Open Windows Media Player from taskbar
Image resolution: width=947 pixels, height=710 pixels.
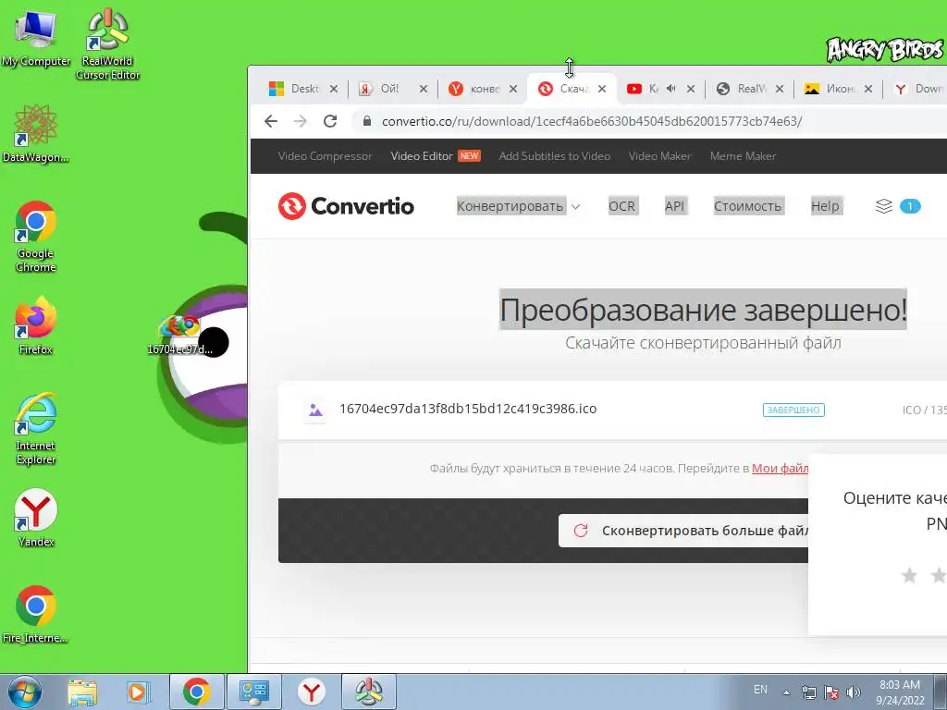tap(137, 692)
